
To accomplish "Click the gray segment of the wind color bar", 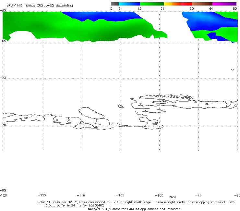I will (114, 4).
